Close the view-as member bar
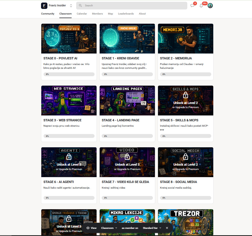Screen dimensions: 252x236 click(167, 228)
